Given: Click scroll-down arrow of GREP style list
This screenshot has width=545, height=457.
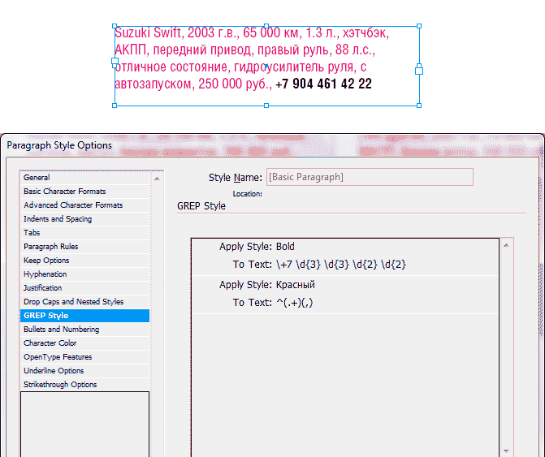Looking at the screenshot, I should click(506, 451).
